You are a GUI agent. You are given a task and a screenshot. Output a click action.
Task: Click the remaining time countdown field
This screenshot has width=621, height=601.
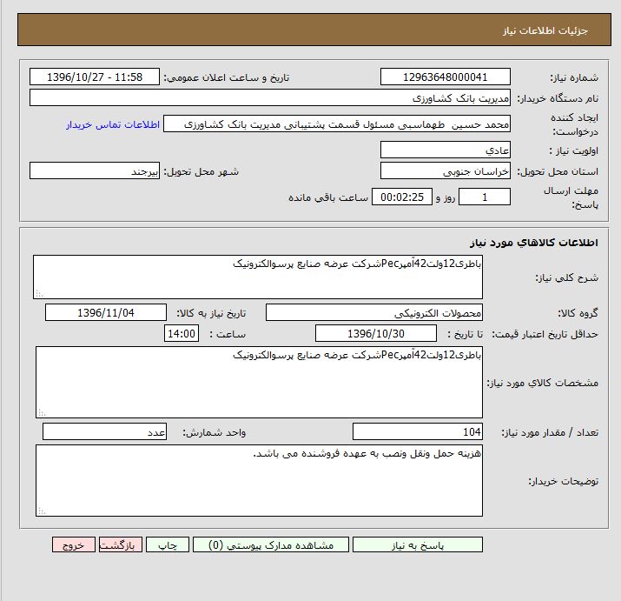(x=401, y=197)
